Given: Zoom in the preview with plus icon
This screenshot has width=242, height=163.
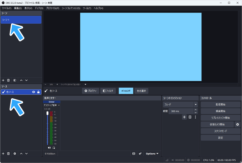Looking at the screenshot, I should (x=57, y=84).
